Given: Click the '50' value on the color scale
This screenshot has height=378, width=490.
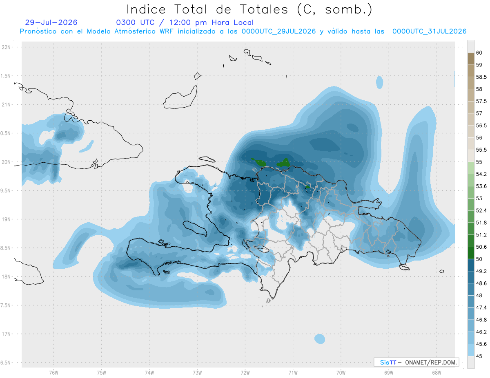Looking at the screenshot, I should point(480,259).
